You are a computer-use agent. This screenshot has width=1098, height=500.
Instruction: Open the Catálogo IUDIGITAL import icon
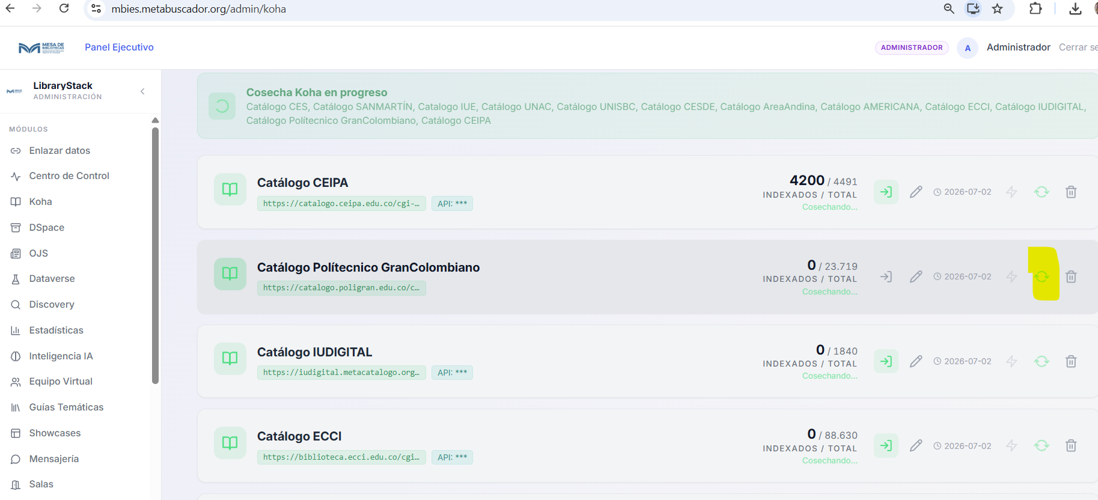[886, 361]
